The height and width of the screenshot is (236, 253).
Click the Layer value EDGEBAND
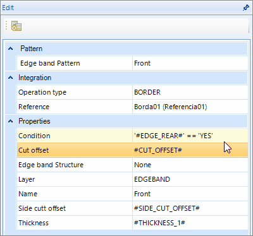[190, 179]
